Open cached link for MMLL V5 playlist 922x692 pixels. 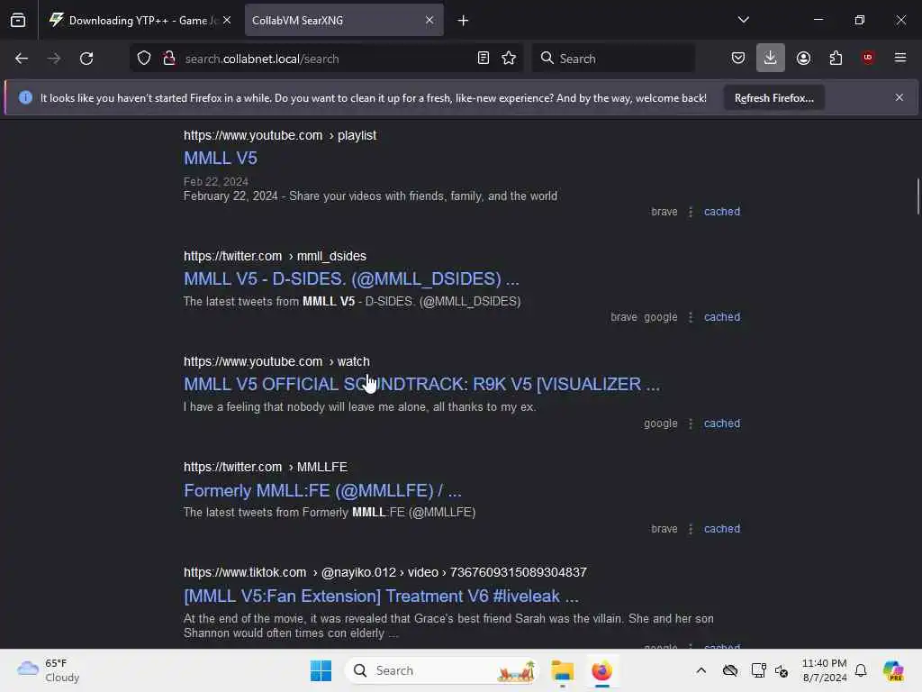722,212
